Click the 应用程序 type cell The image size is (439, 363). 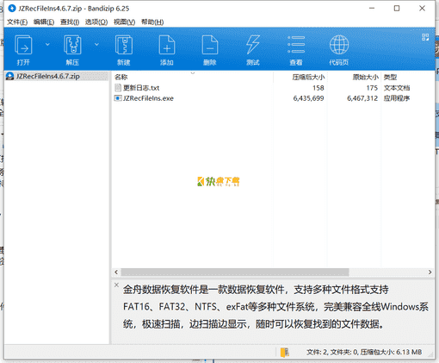point(397,98)
